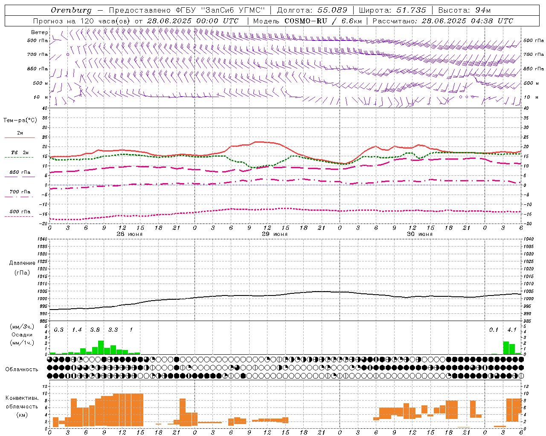Click the '30 июня' date label
This screenshot has height=436, width=546.
click(420, 234)
